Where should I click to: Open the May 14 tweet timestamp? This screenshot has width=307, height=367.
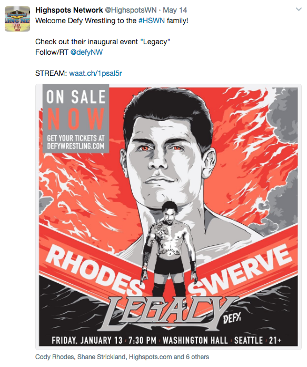tap(175, 10)
